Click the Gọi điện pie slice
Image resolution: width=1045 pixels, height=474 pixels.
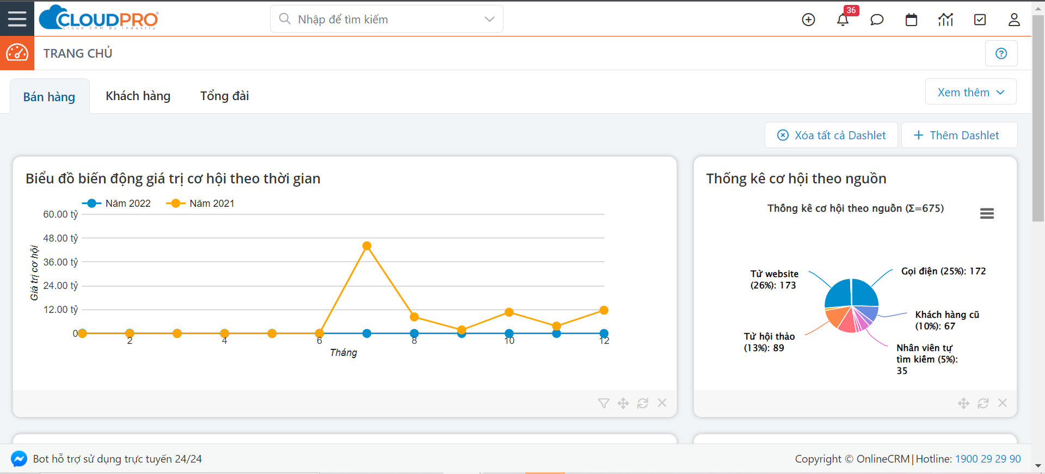[x=865, y=293]
